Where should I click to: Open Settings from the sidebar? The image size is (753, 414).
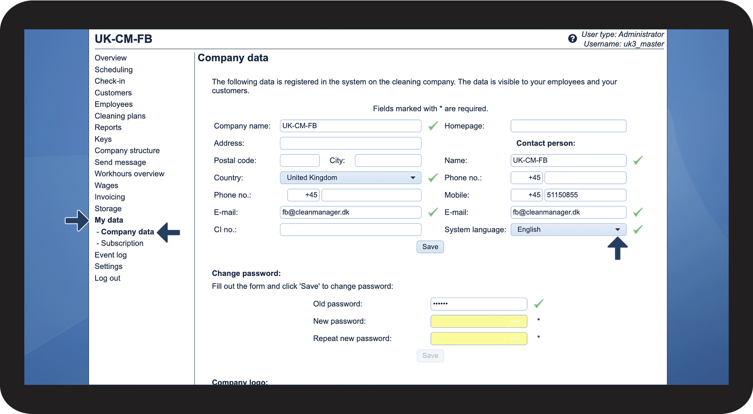coord(108,266)
